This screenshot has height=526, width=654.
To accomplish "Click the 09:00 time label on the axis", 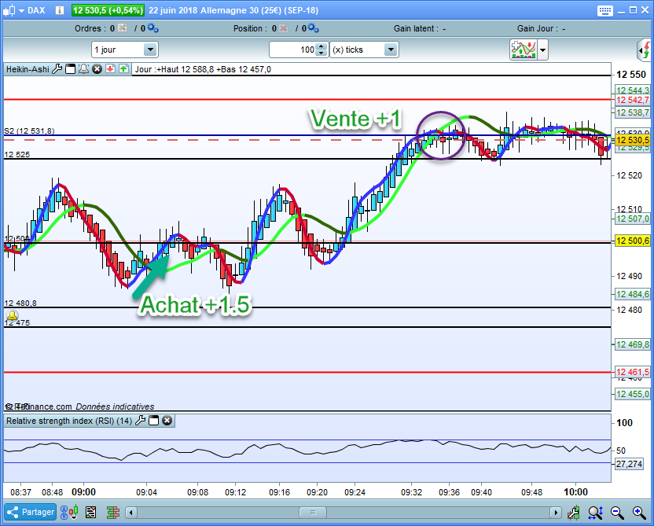I will pos(84,491).
